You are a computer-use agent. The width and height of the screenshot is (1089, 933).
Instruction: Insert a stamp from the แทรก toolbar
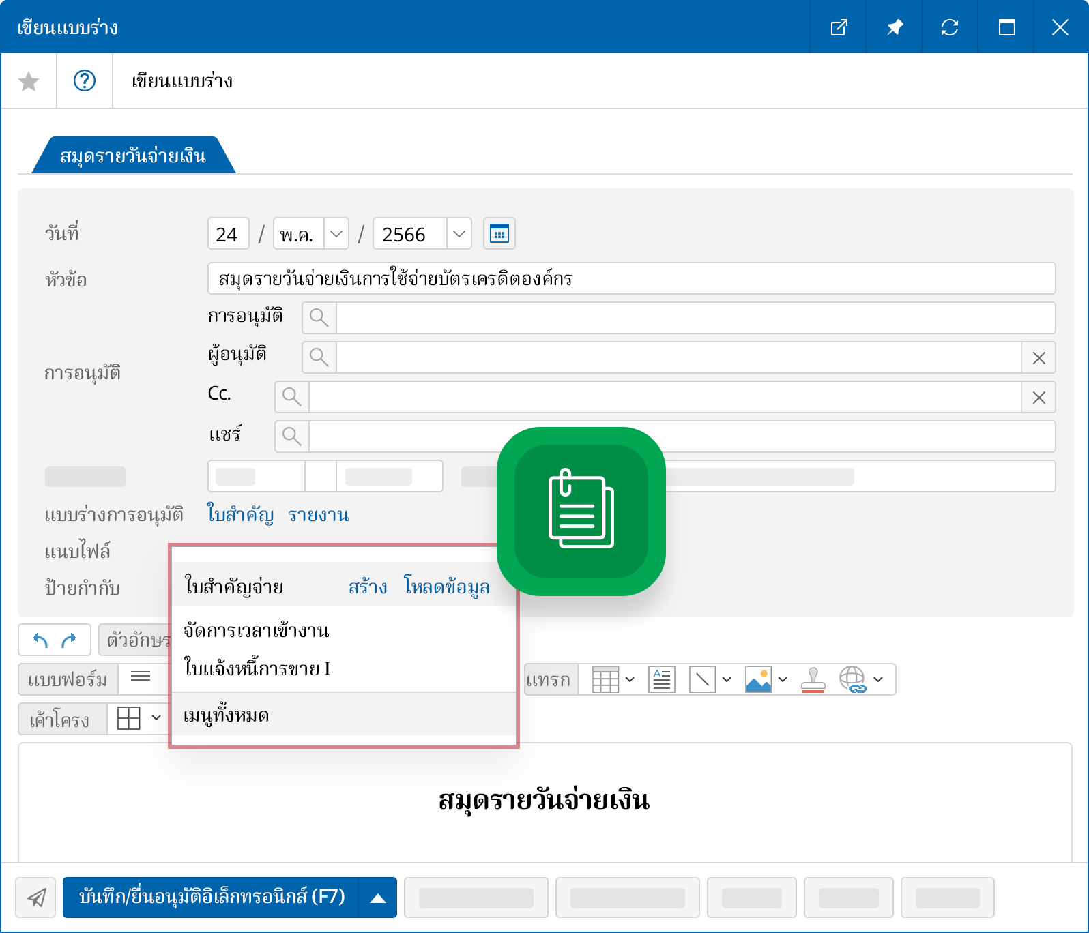pos(813,679)
